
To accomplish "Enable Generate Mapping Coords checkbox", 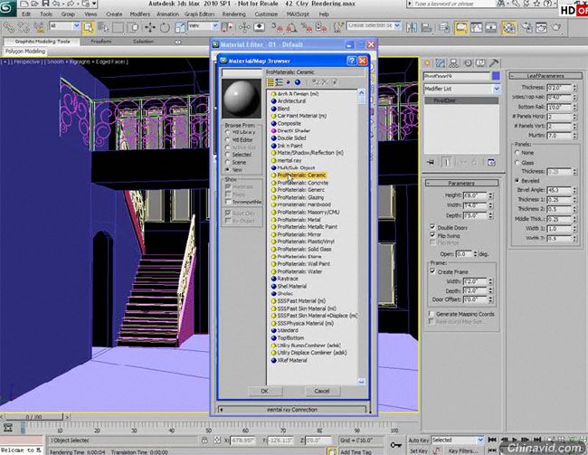I will coord(432,314).
